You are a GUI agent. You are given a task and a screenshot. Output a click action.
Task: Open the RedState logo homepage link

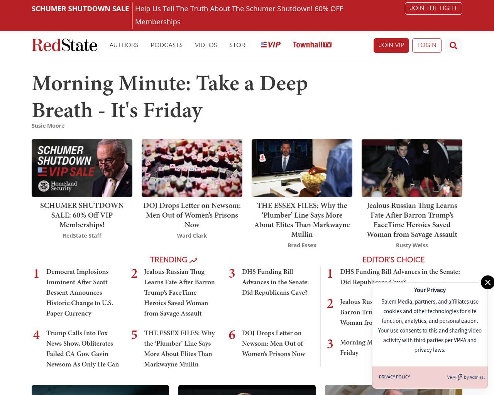click(x=64, y=45)
